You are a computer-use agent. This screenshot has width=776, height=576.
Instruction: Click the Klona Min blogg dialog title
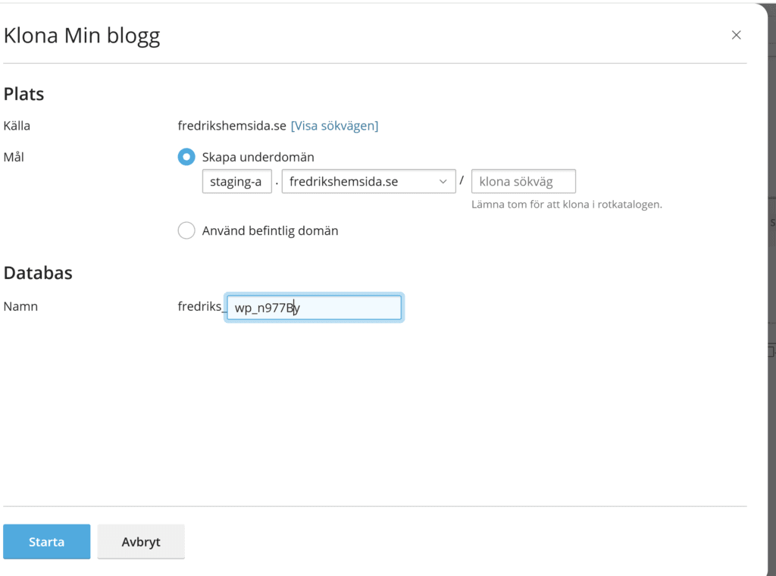click(x=82, y=36)
